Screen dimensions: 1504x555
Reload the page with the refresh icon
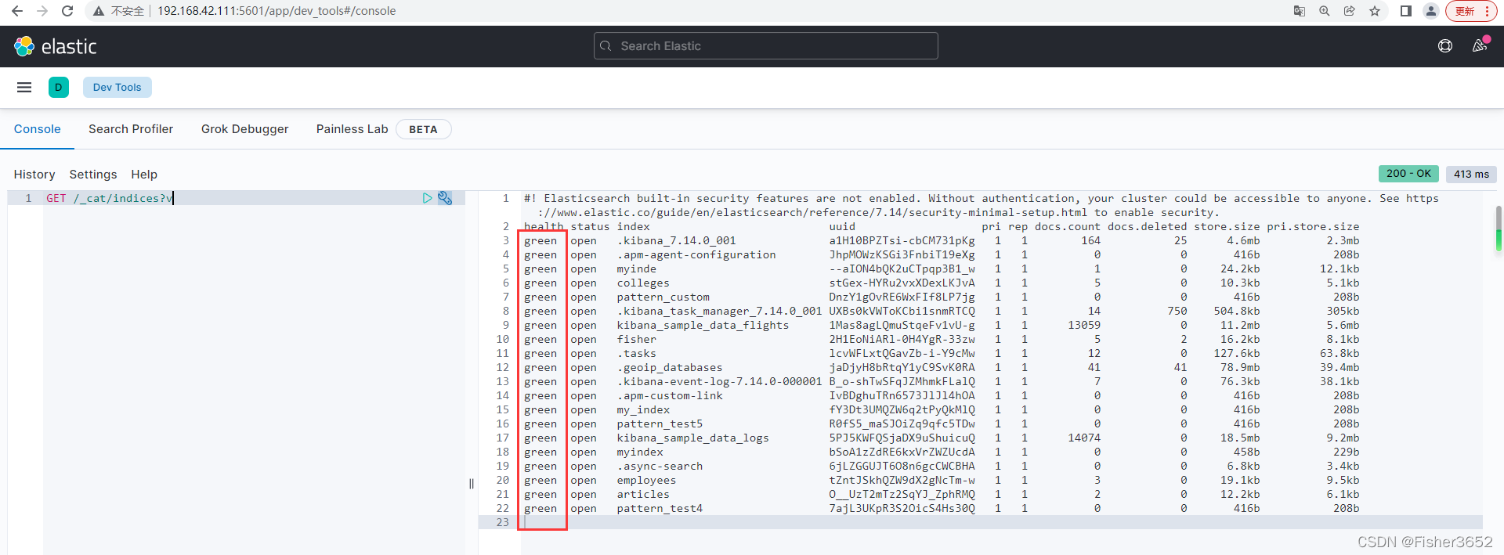tap(67, 11)
